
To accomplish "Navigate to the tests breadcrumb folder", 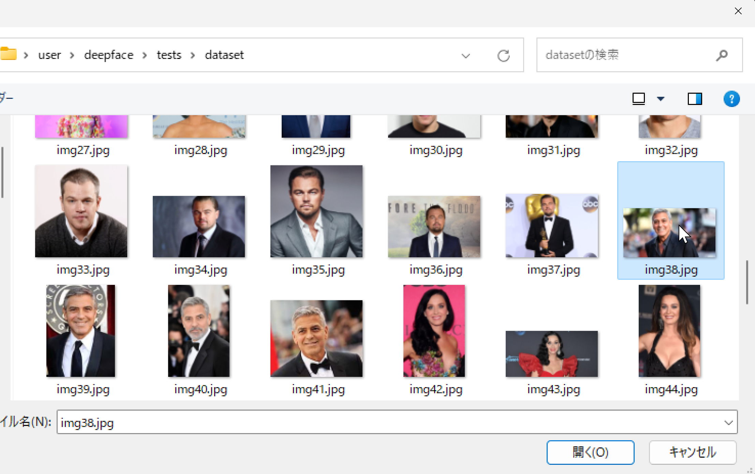I will tap(169, 55).
